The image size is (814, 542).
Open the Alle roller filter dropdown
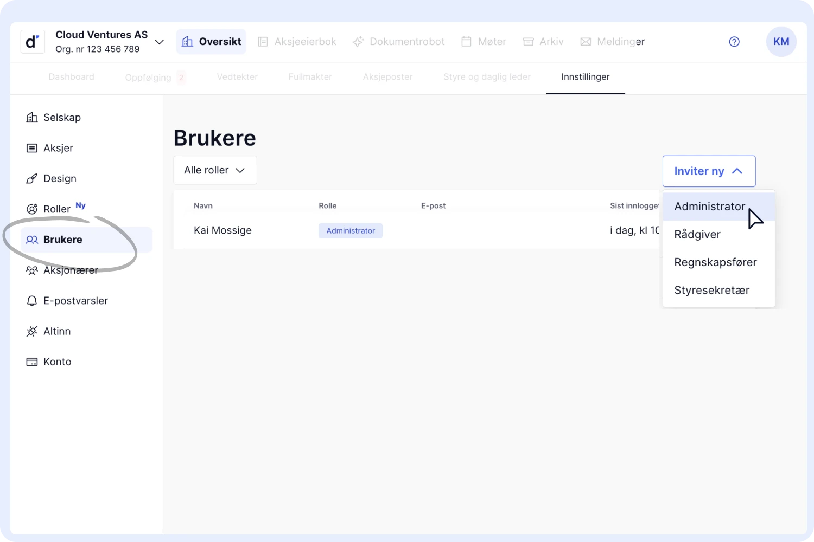click(215, 170)
